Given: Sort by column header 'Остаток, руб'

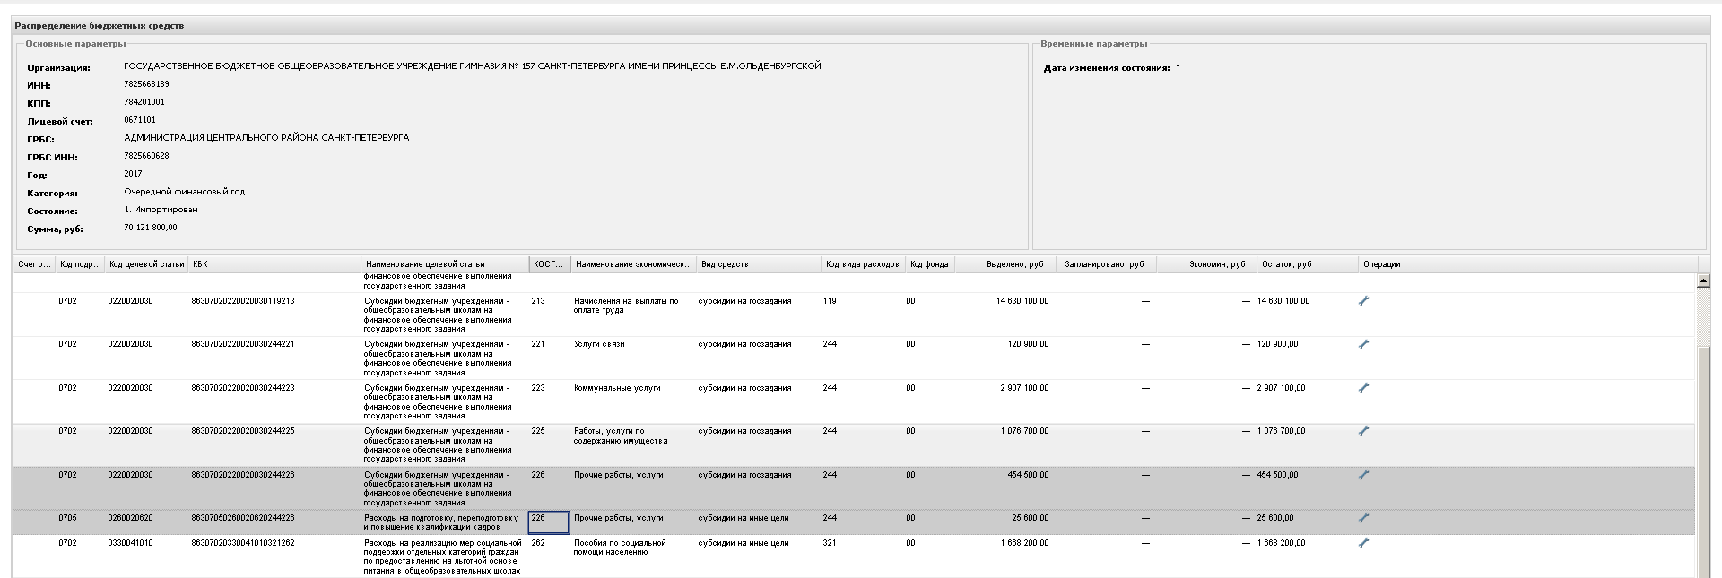Looking at the screenshot, I should [1307, 264].
